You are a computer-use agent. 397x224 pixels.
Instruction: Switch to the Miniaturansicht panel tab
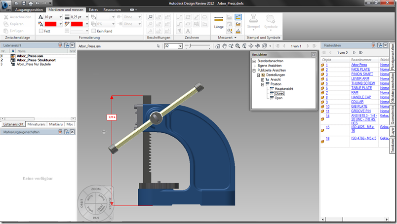(x=36, y=124)
